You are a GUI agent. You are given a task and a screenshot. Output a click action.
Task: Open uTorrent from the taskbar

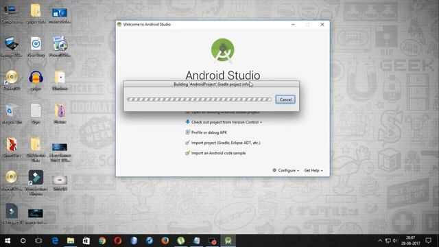[x=181, y=241]
